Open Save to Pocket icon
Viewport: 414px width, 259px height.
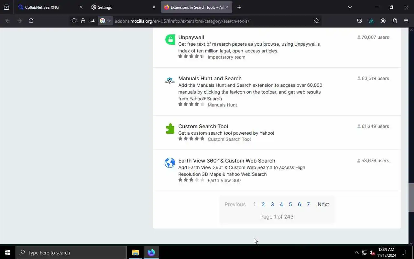pos(360,21)
